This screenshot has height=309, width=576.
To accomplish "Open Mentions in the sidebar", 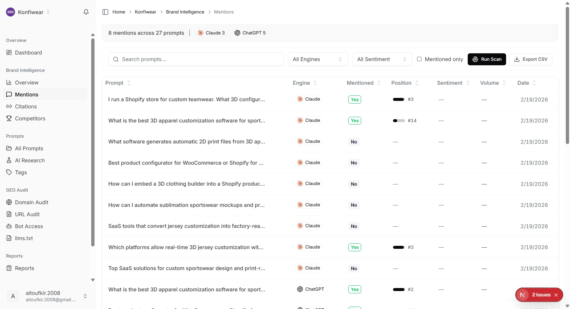I will coord(45,95).
